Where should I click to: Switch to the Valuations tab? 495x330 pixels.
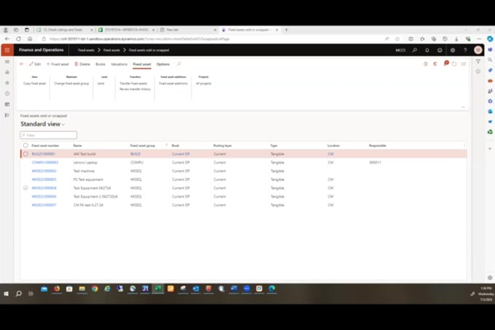(119, 64)
